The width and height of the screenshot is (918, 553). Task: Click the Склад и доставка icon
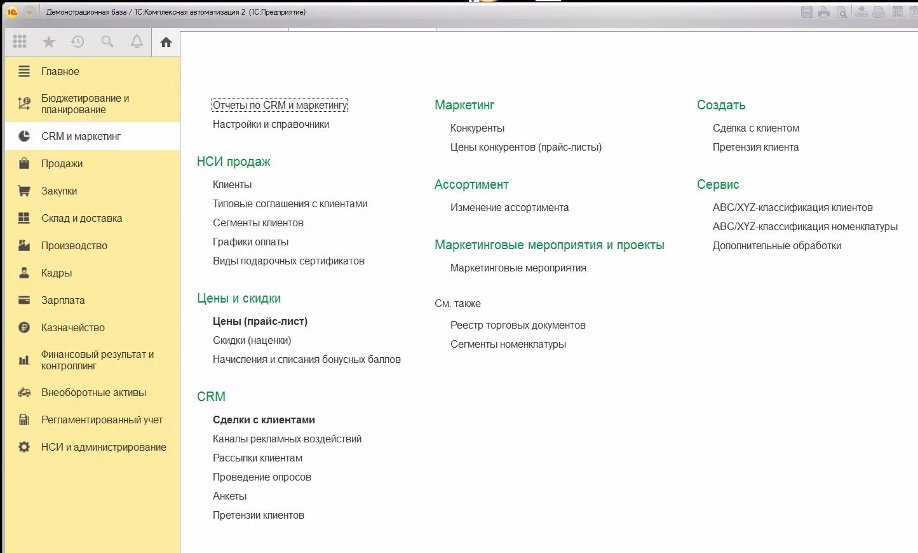[24, 218]
